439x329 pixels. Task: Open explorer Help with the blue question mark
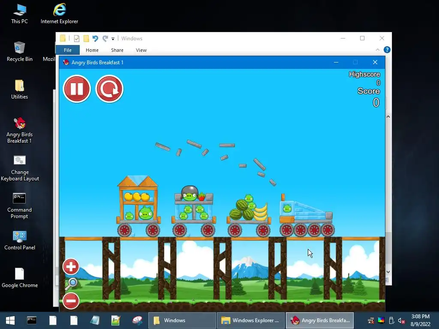pos(387,50)
